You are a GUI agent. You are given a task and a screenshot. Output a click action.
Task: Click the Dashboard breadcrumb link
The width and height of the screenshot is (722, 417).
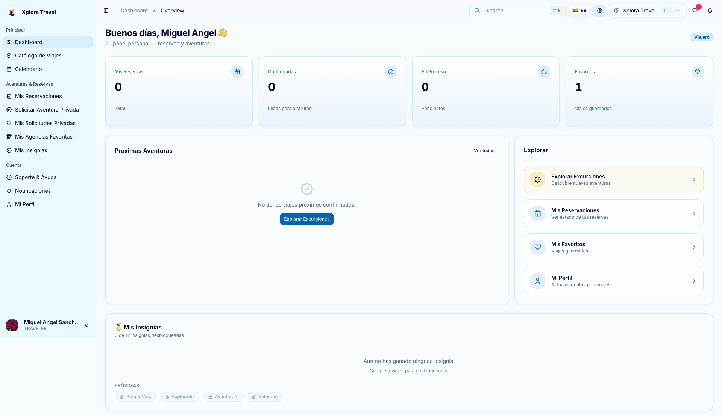pyautogui.click(x=134, y=11)
